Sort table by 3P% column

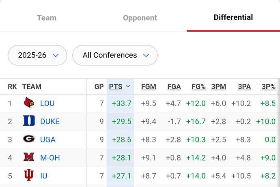pos(268,86)
